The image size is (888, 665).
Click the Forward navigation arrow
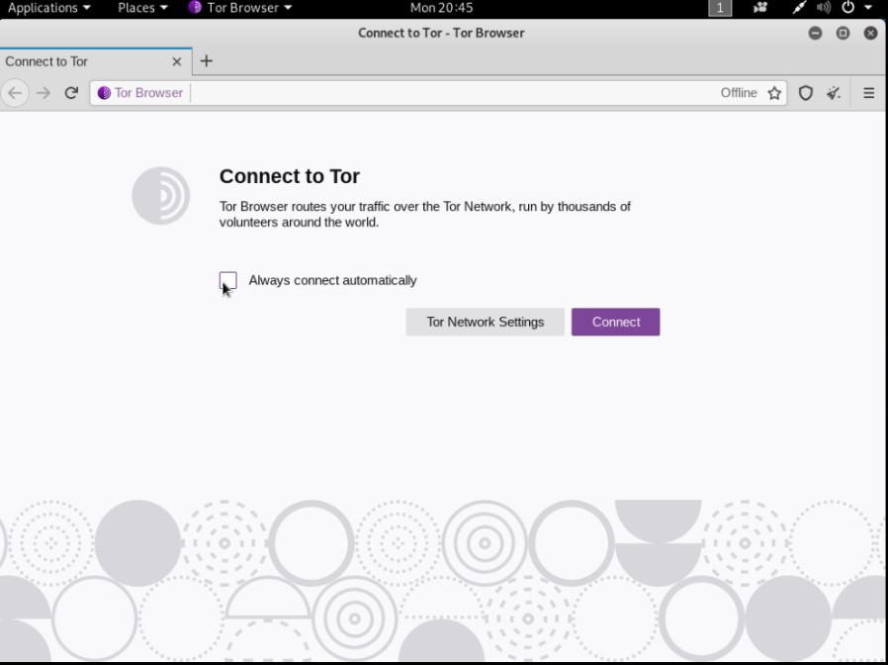click(44, 93)
